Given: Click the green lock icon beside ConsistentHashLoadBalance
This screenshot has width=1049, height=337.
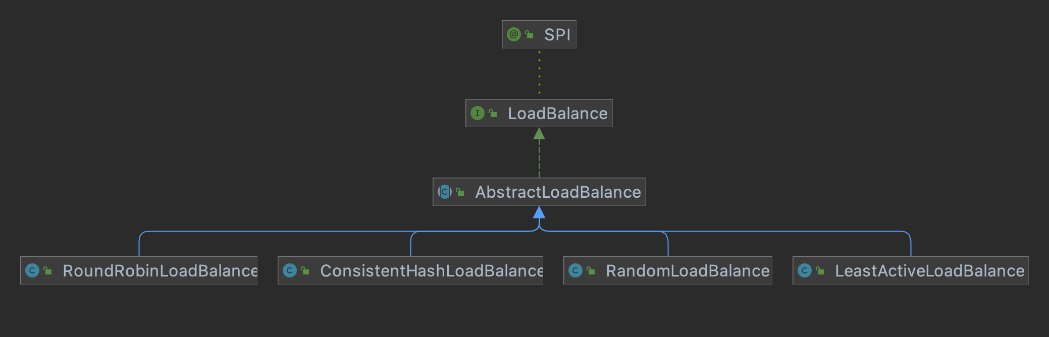Looking at the screenshot, I should (305, 270).
